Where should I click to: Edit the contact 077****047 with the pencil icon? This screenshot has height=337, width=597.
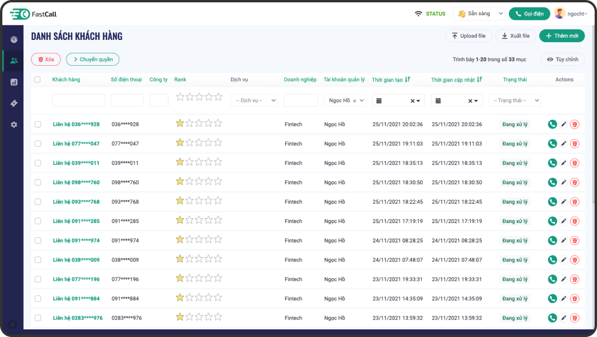pos(564,143)
